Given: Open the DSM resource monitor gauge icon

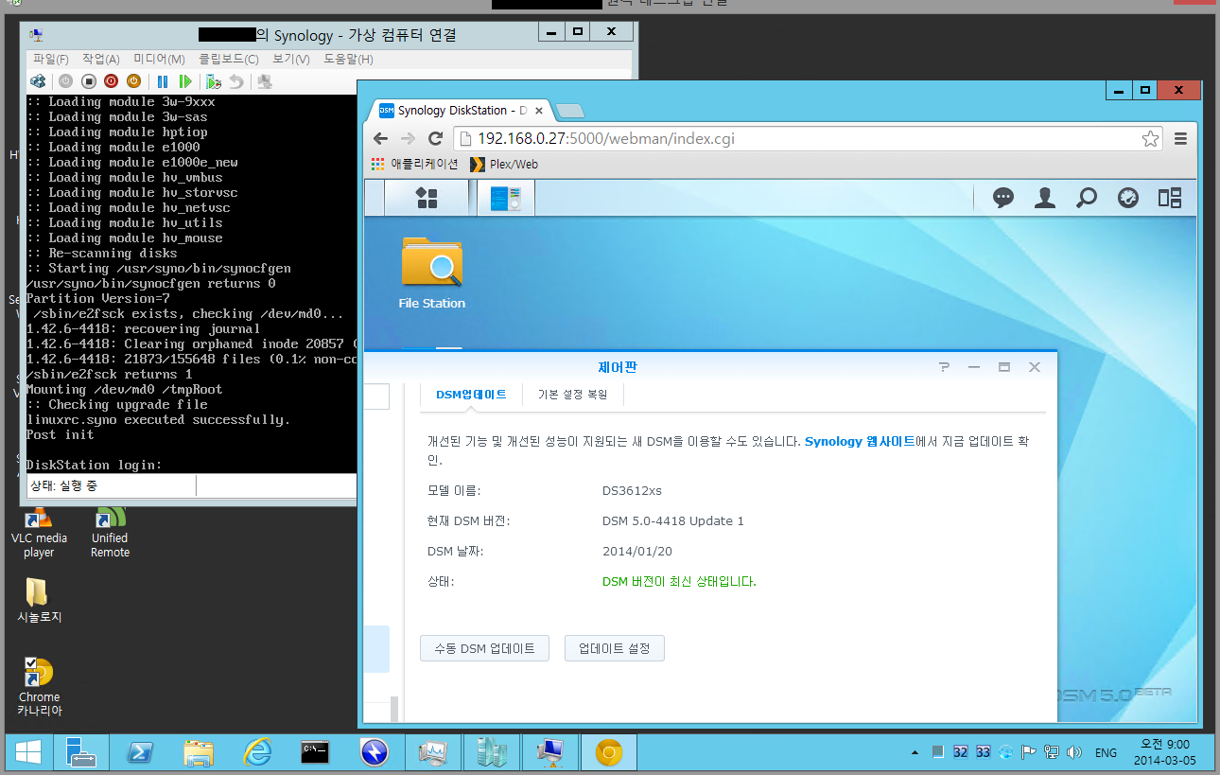Looking at the screenshot, I should (1127, 198).
